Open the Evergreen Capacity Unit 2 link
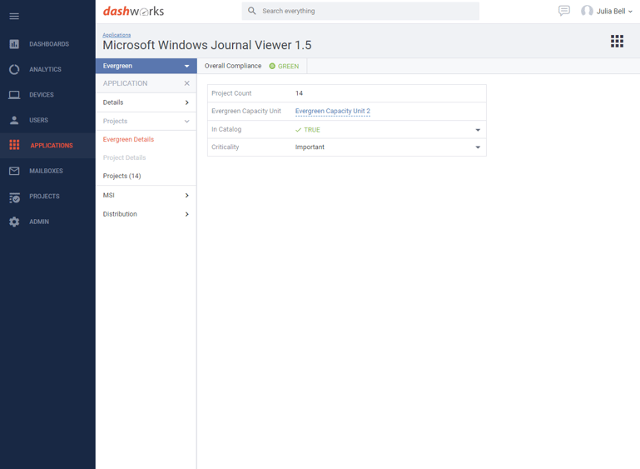This screenshot has height=469, width=640. (x=333, y=111)
